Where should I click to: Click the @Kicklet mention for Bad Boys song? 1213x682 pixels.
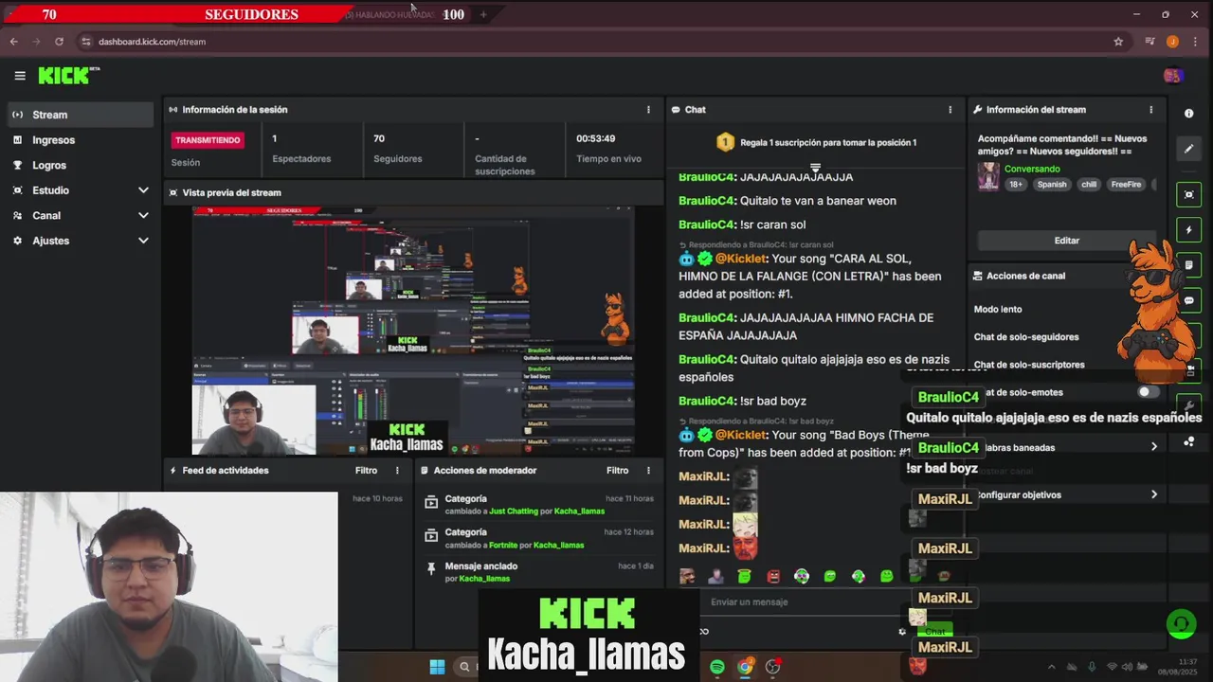[741, 435]
